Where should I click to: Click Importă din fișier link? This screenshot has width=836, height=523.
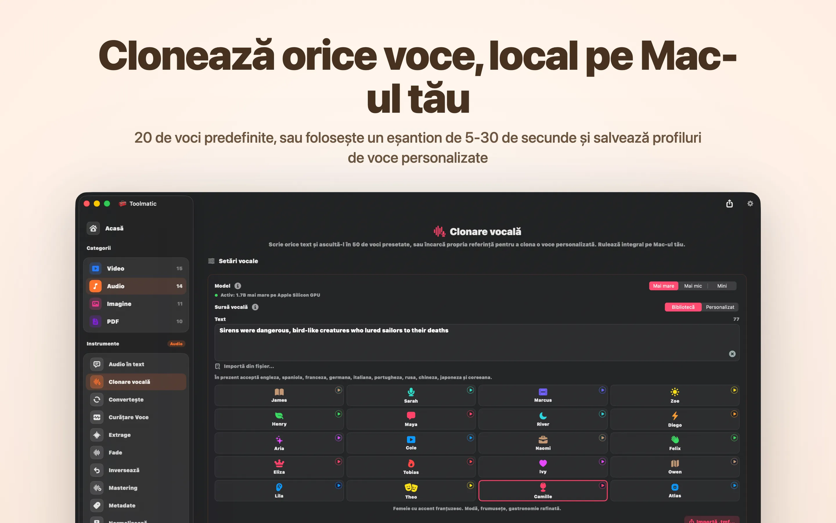245,366
